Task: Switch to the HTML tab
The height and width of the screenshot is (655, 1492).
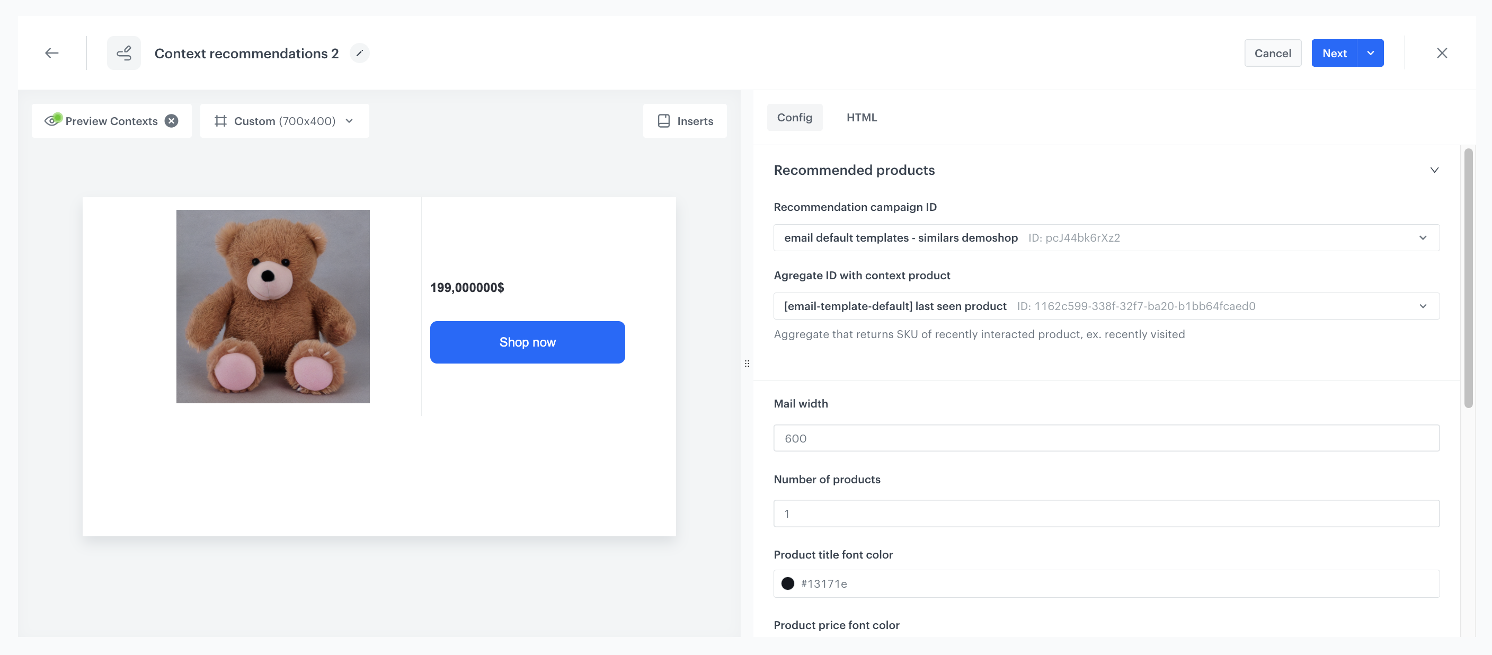Action: pos(862,118)
